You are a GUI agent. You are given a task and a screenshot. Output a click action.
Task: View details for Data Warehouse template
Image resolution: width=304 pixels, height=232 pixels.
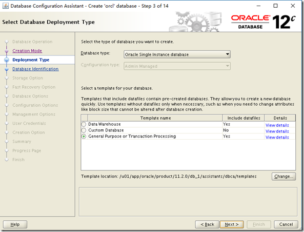pyautogui.click(x=277, y=125)
